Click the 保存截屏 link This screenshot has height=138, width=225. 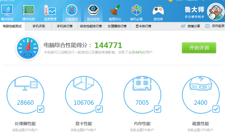tap(218, 26)
